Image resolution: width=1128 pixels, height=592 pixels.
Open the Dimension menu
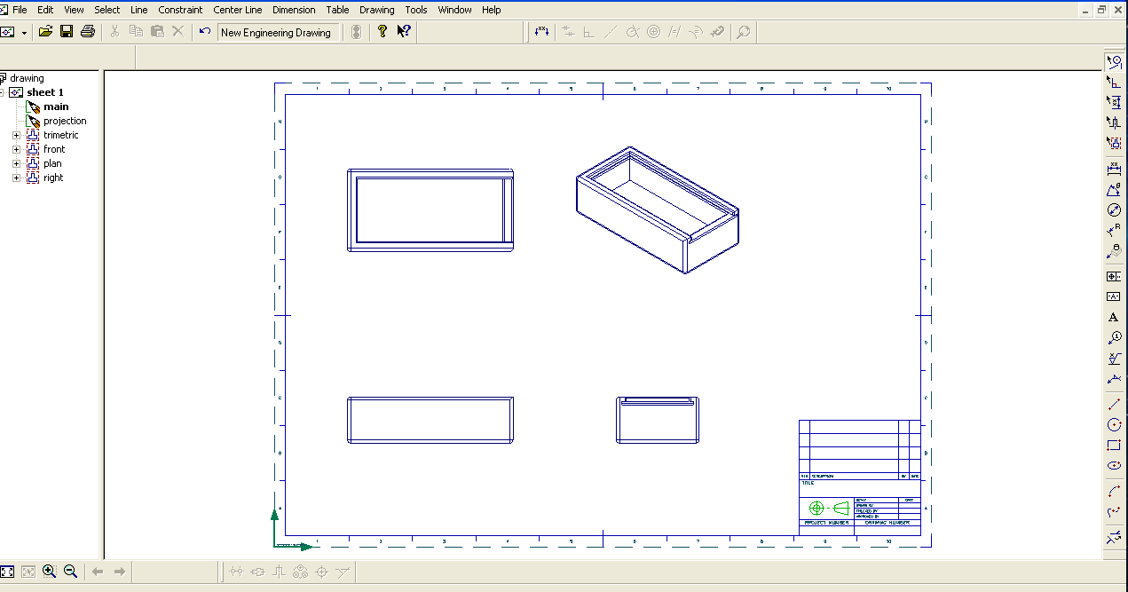(x=294, y=10)
